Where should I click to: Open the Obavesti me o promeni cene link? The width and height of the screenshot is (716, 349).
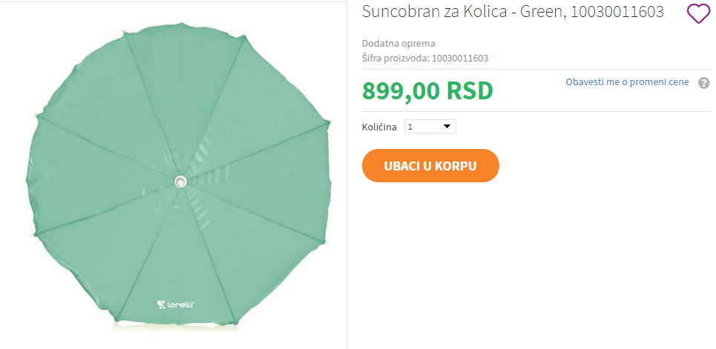[627, 82]
